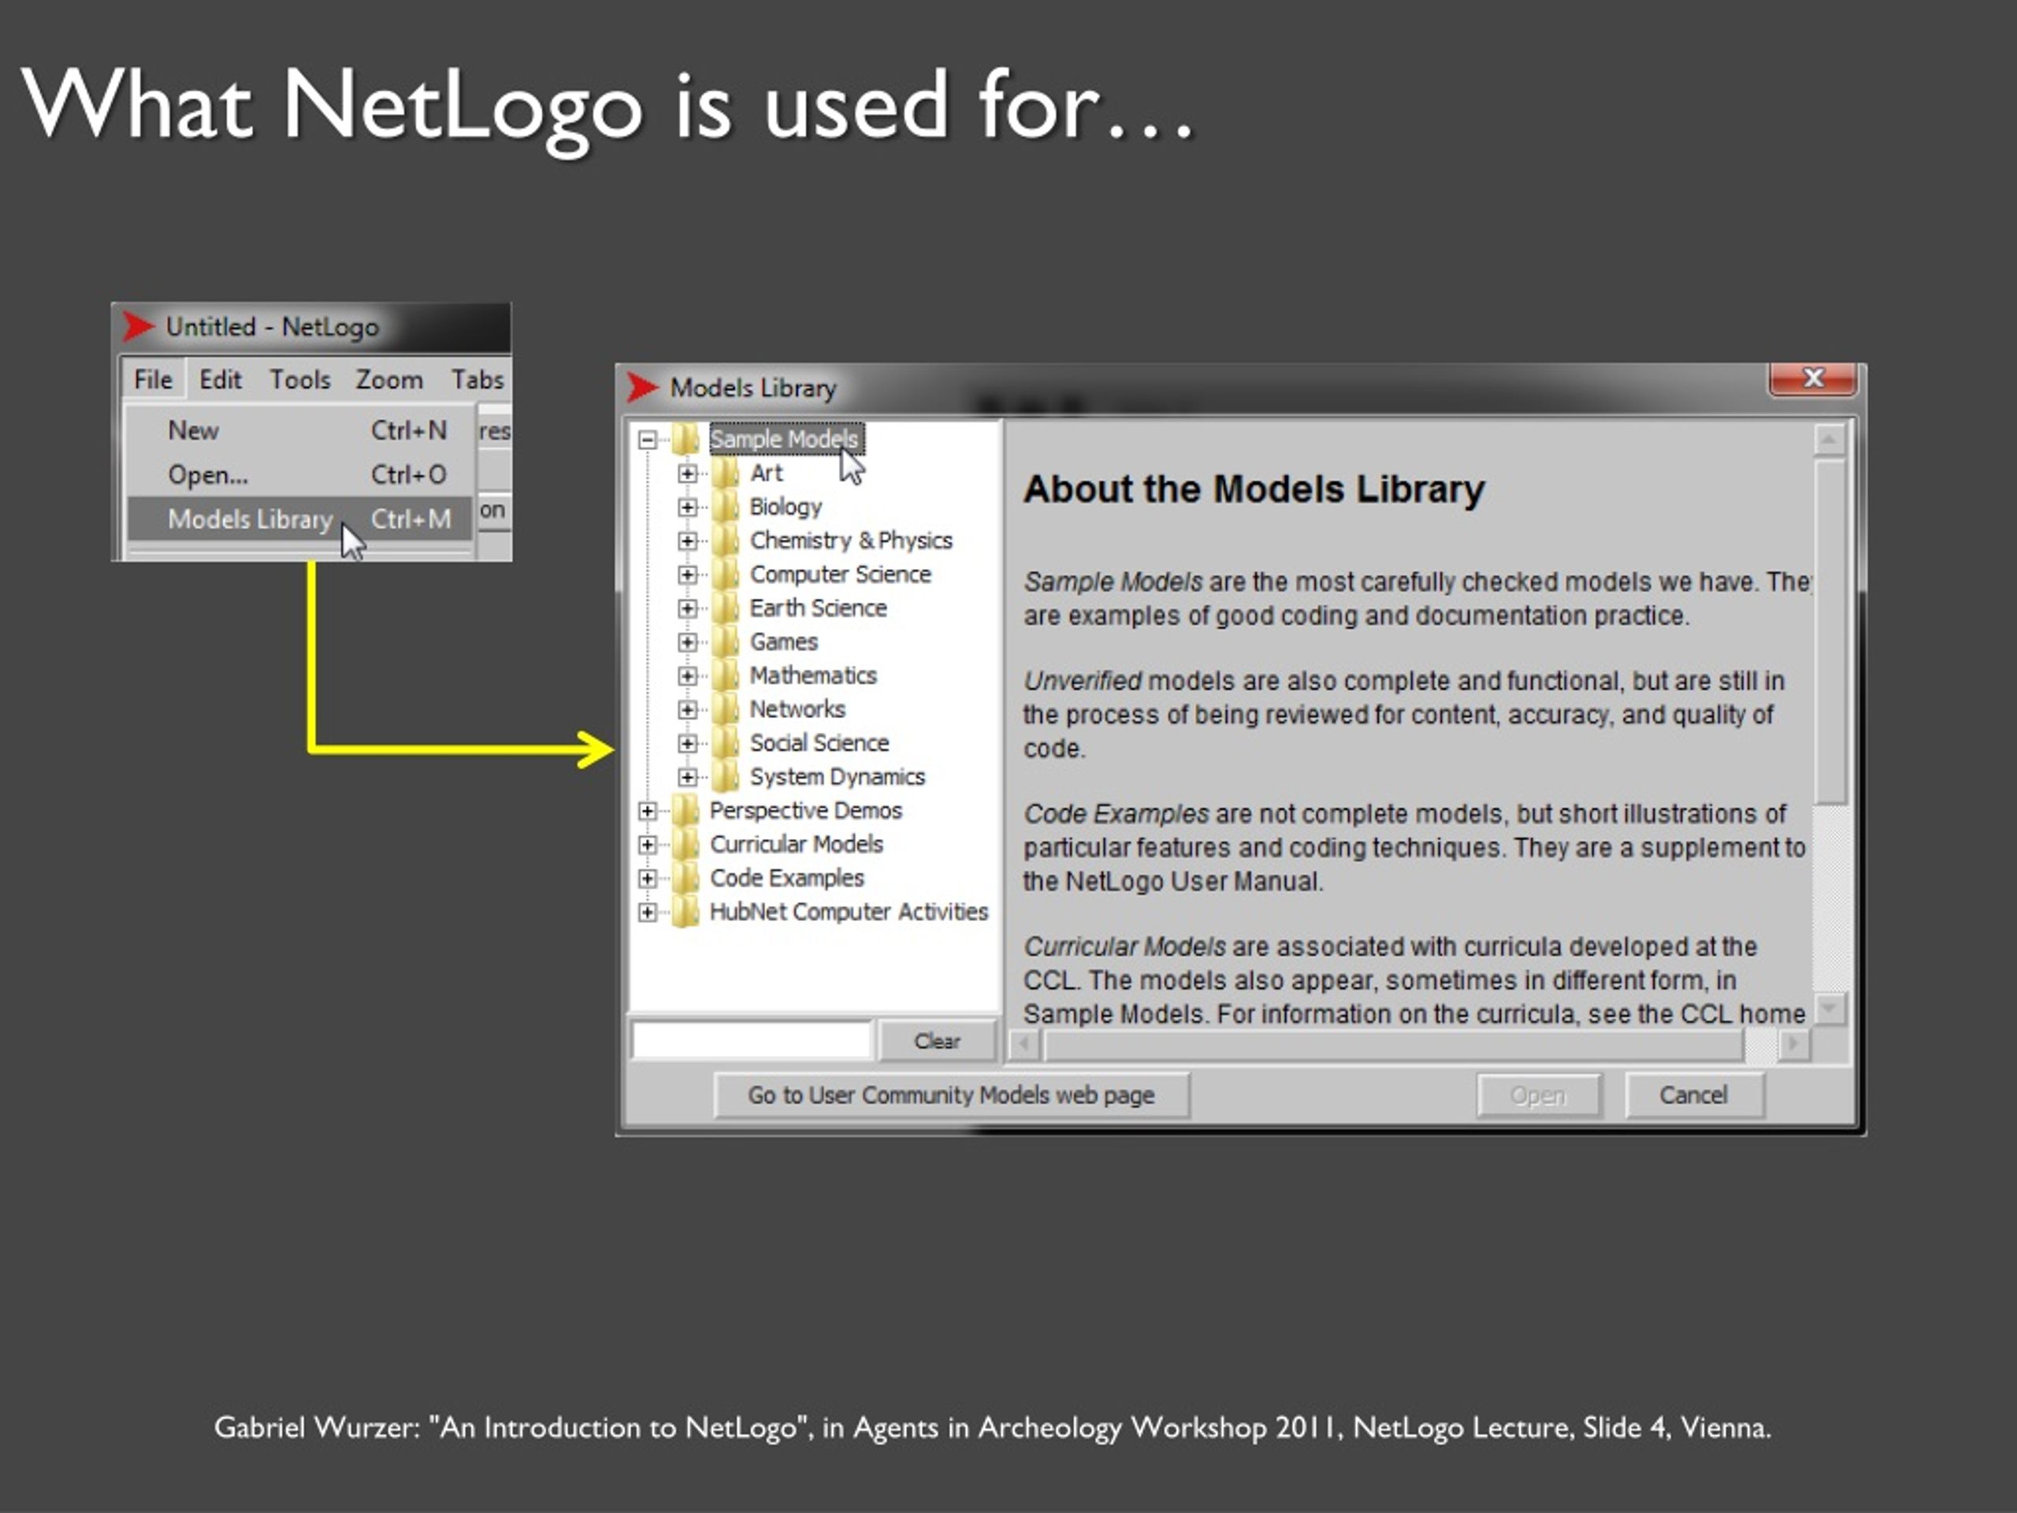This screenshot has width=2017, height=1513.
Task: Click the Clear button
Action: pos(938,1041)
